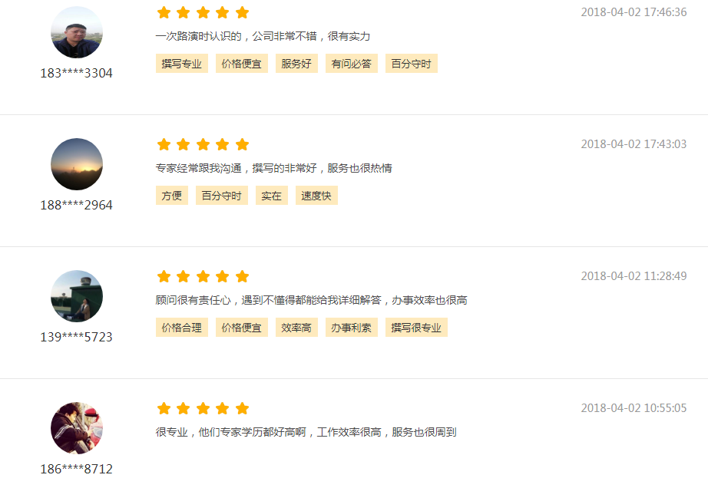Screen dimensions: 708x488
Task: Click the 价格合理 tag
Action: coord(182,328)
